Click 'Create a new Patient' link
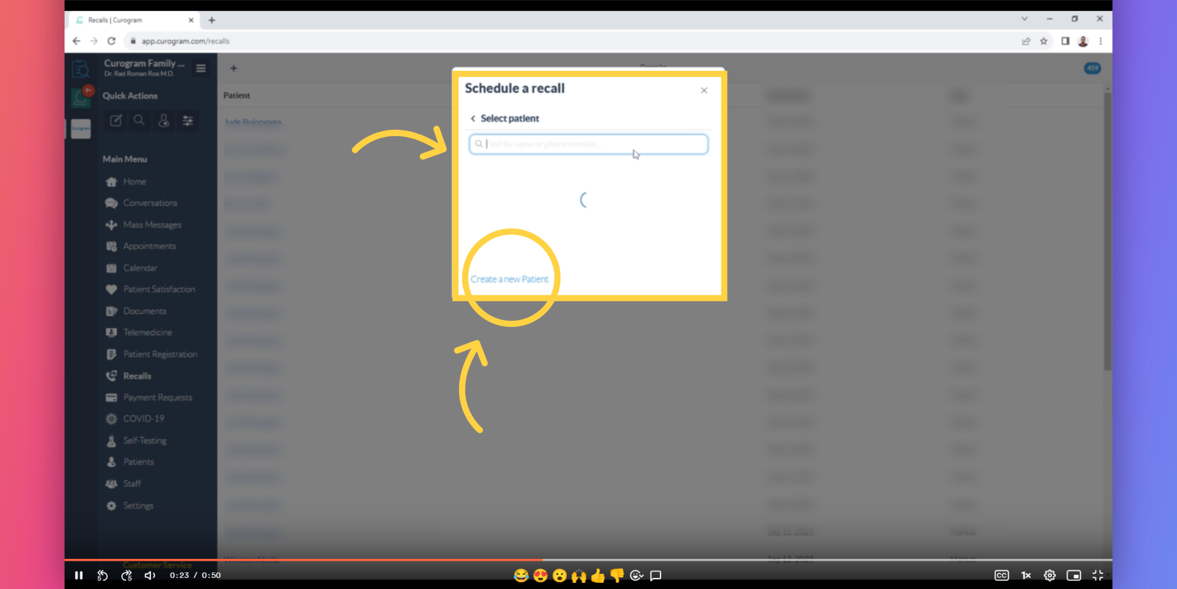Viewport: 1177px width, 589px height. [509, 279]
